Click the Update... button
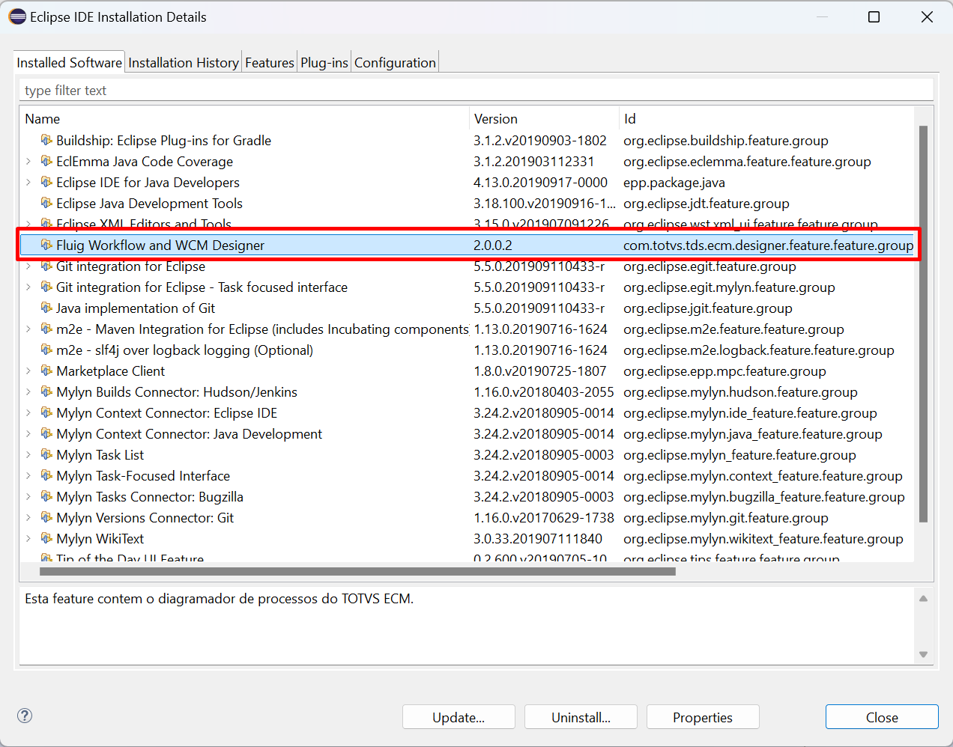The height and width of the screenshot is (747, 953). [459, 717]
